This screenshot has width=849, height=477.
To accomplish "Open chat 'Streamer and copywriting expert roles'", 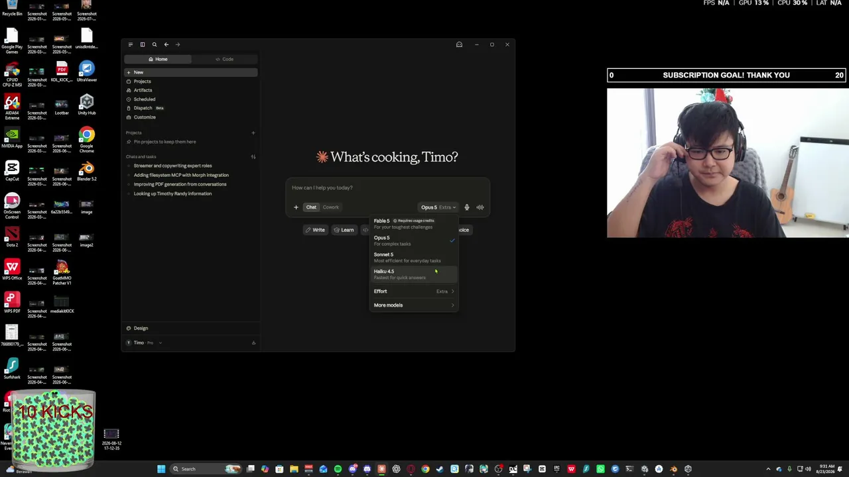I will (191, 166).
